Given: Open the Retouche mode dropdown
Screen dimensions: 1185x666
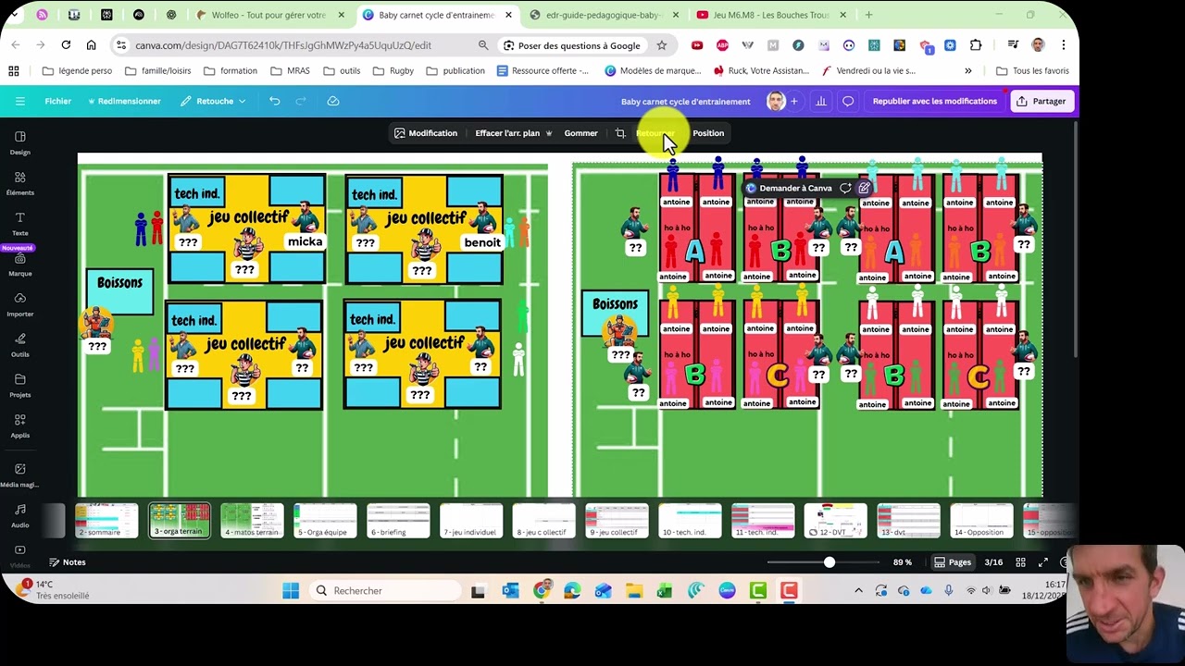Looking at the screenshot, I should (x=214, y=101).
